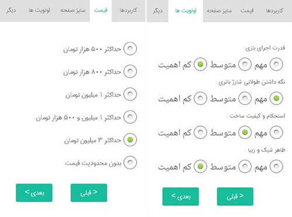Click the بعدی button under the price list
292x217 pixels.
coord(34,192)
